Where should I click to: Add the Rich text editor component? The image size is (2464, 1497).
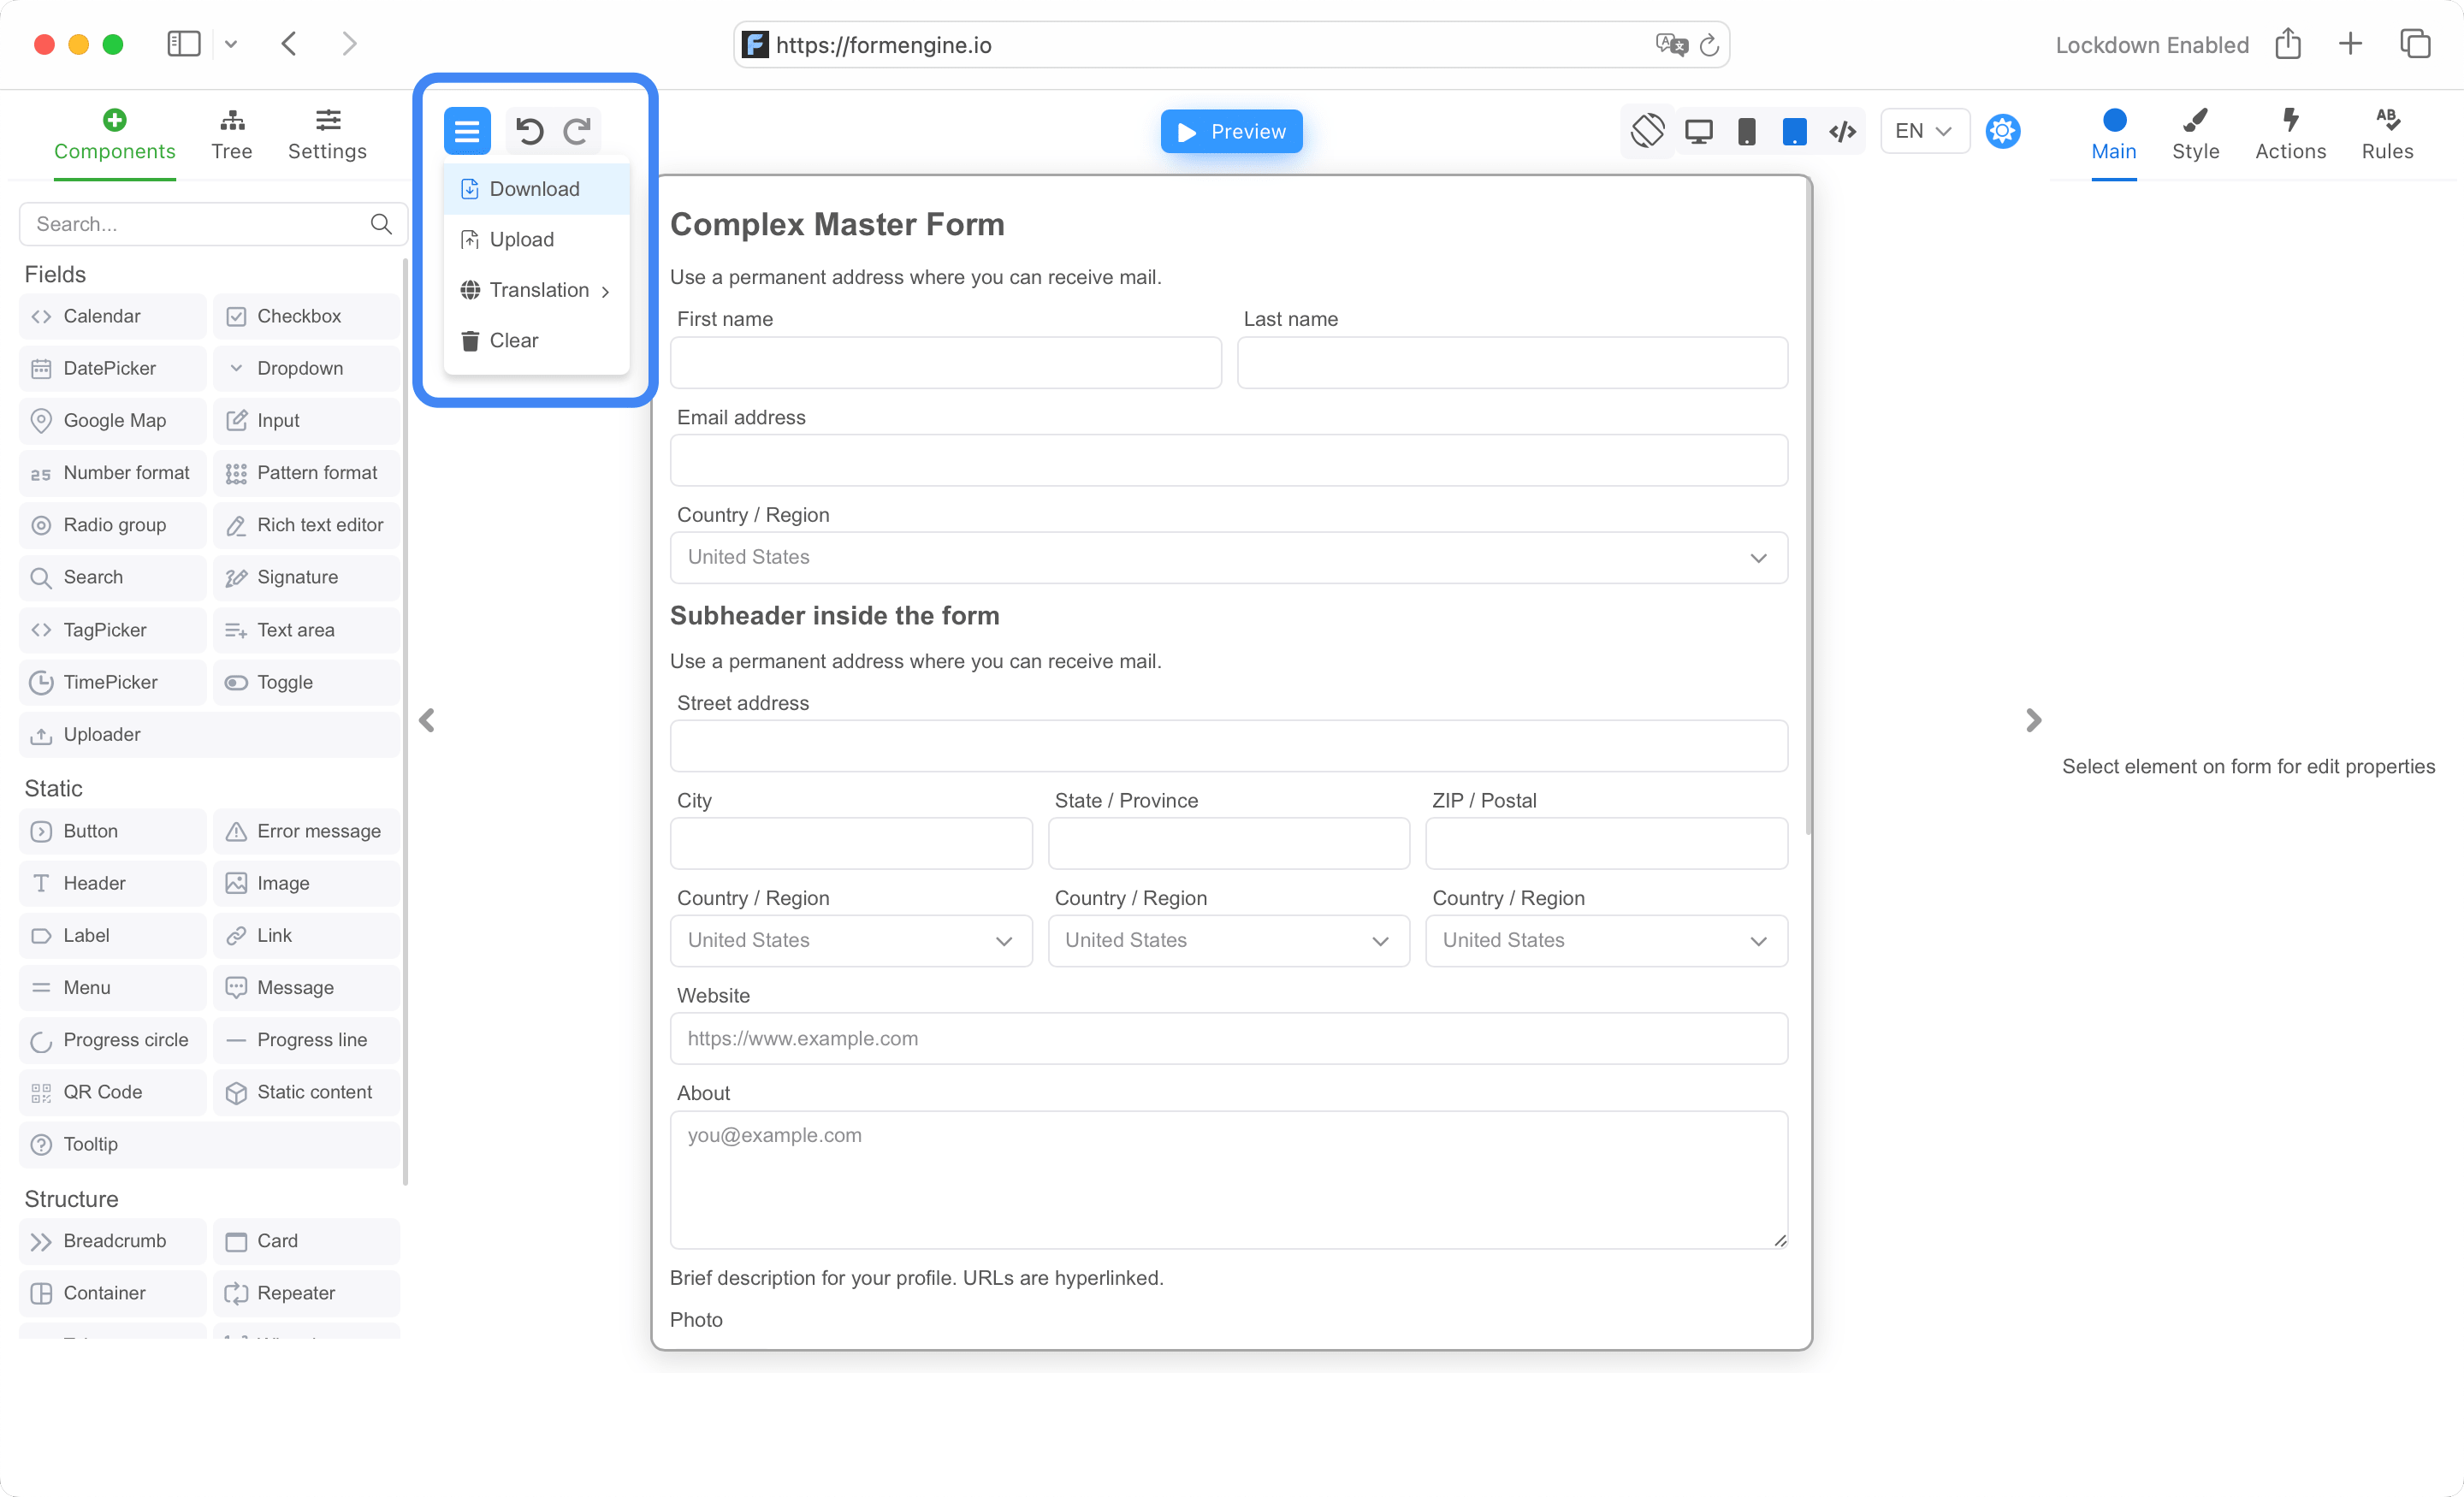point(306,525)
